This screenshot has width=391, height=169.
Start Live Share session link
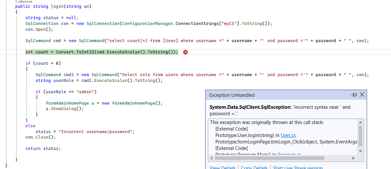click(x=298, y=167)
